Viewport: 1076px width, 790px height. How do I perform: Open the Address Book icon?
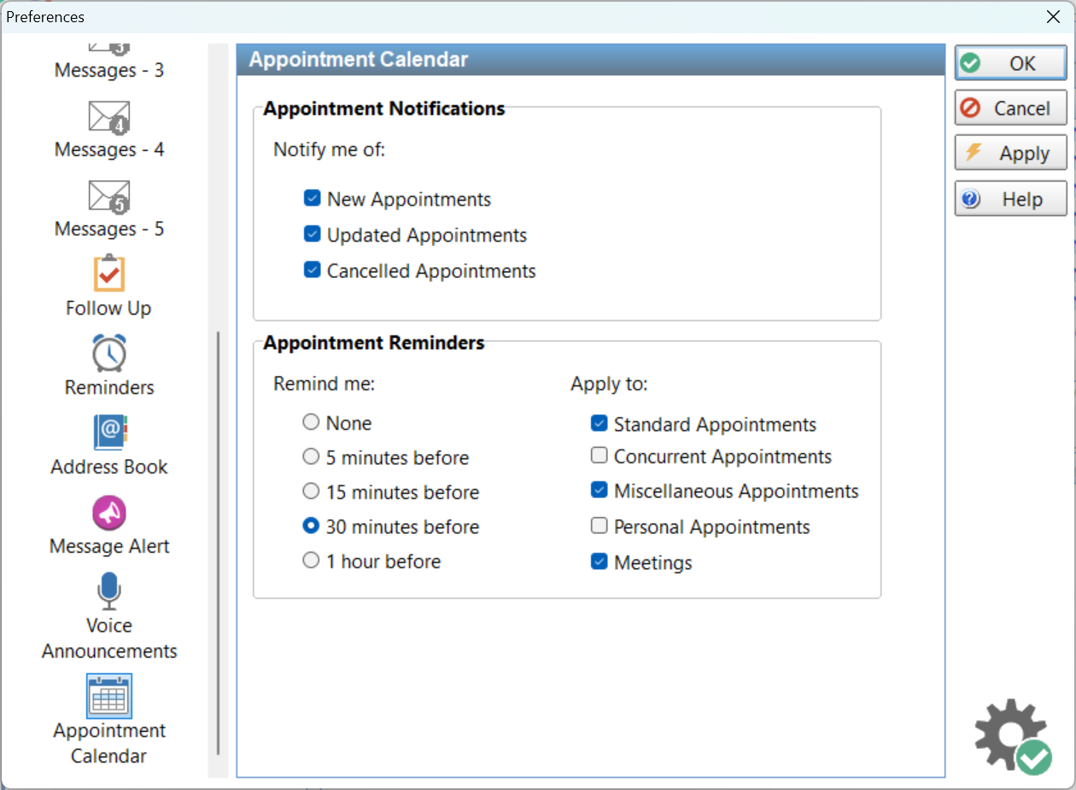(109, 433)
